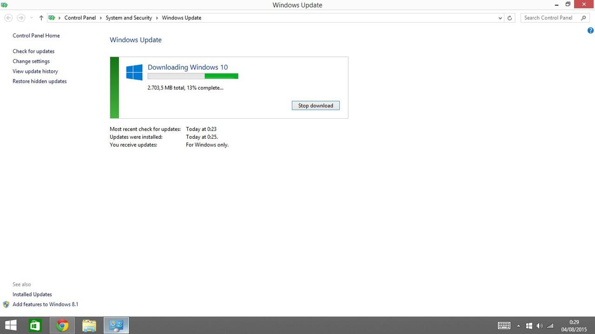Click the 'Today at 0:25.' installed time
Screen dimensions: 595x334
[x=202, y=137]
